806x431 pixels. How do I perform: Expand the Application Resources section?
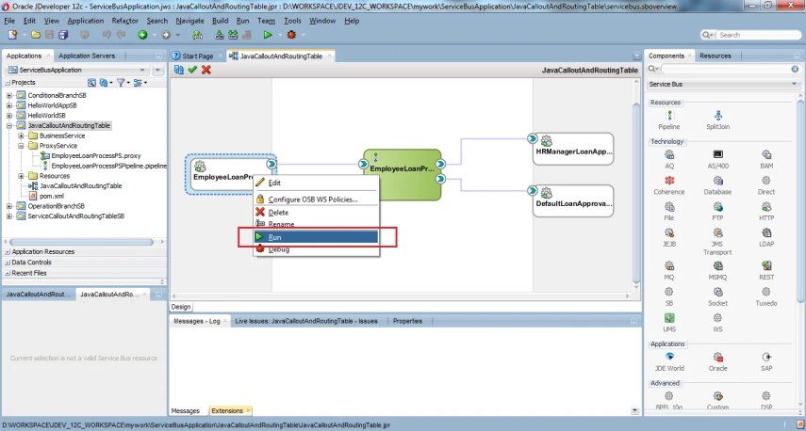tap(8, 252)
